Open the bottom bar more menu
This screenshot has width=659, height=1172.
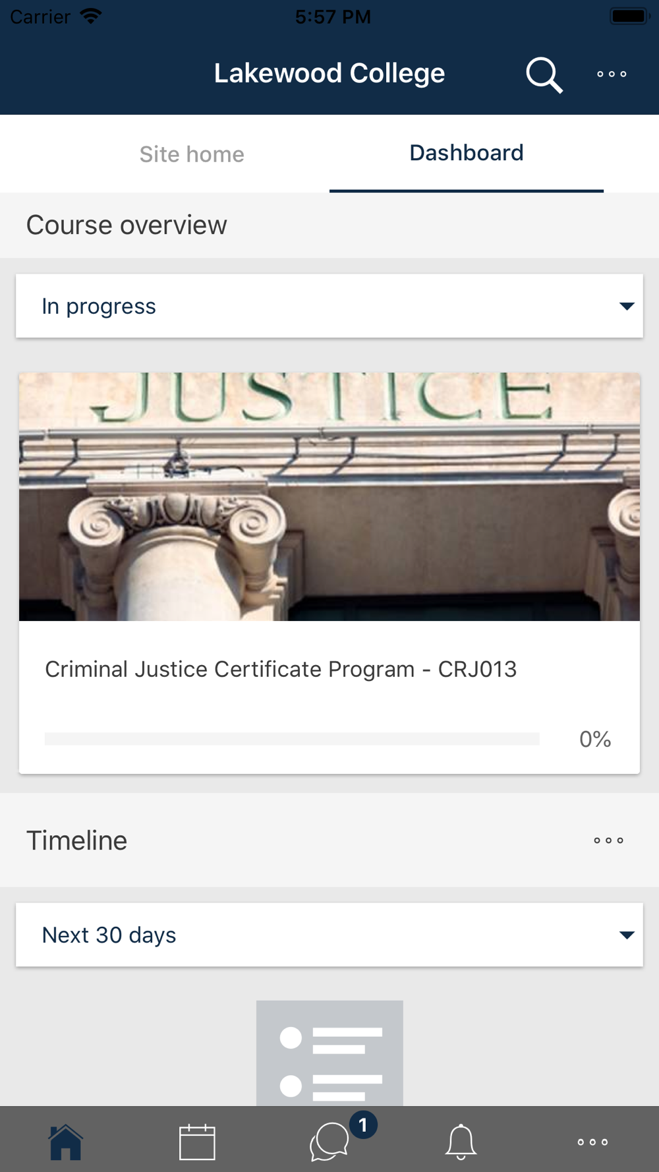(592, 1142)
